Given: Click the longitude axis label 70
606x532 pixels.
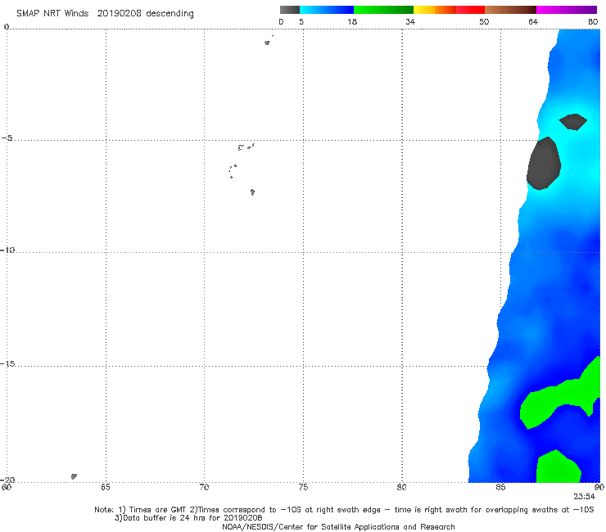Looking at the screenshot, I should [x=204, y=487].
